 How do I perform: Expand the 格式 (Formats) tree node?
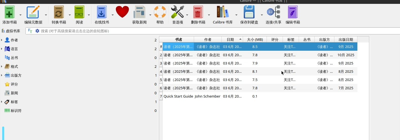[2, 67]
